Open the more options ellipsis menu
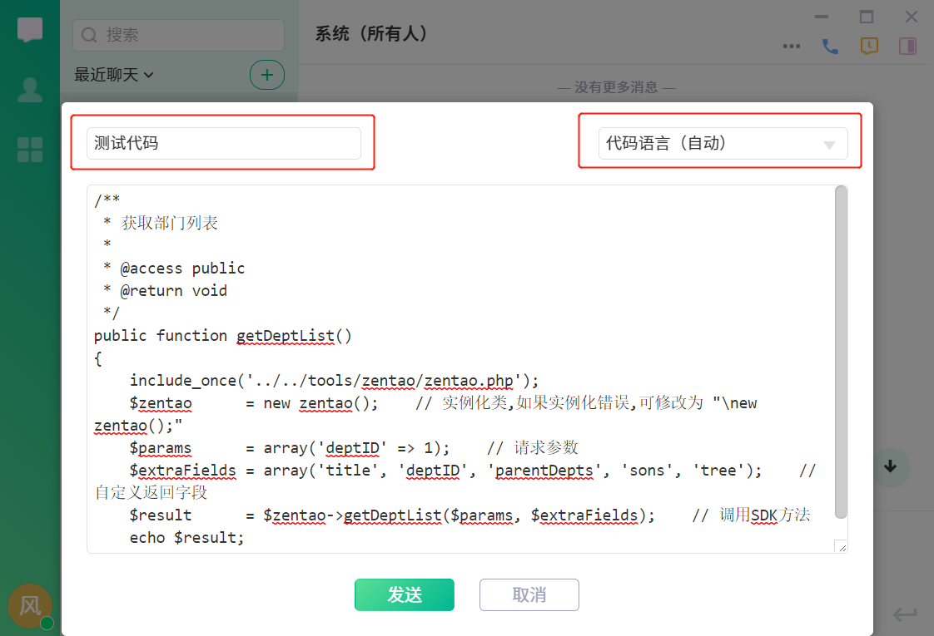 click(x=792, y=47)
